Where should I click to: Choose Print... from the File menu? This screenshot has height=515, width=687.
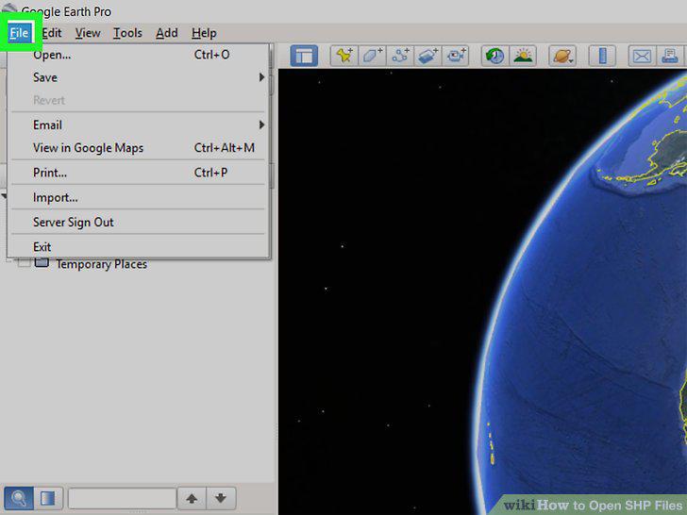pos(138,173)
